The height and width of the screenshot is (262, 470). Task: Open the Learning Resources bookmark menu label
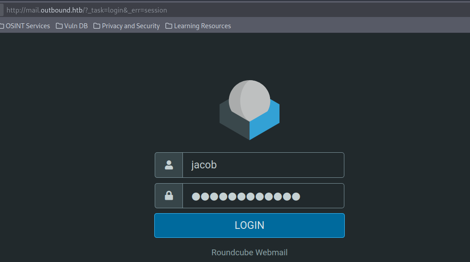(202, 26)
